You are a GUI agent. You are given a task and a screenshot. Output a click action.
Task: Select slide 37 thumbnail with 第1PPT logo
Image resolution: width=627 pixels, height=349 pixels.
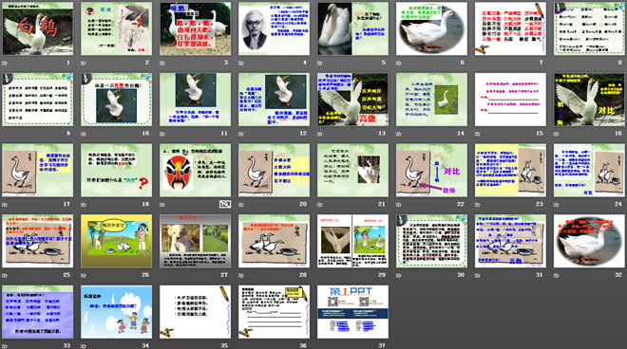352,312
